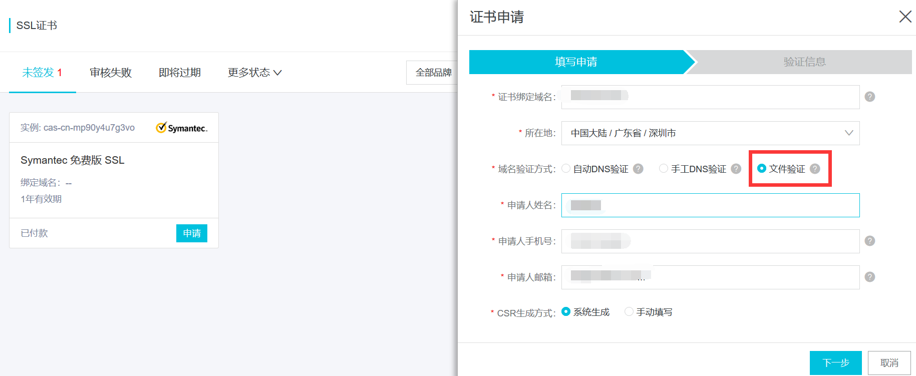
Task: Focus the 证书绑定域名 input field
Action: (x=710, y=97)
